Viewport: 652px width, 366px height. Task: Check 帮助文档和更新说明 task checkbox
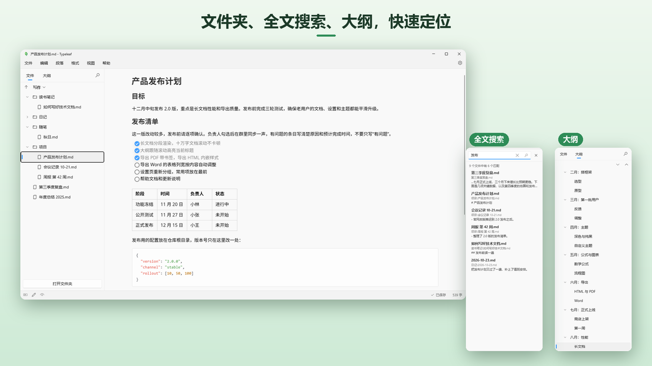137,179
